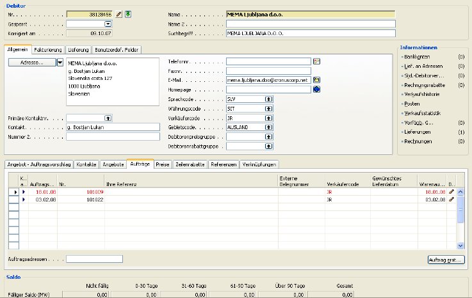This screenshot has width=472, height=298.
Task: Switch to the Allgemein tab
Action: click(x=17, y=50)
